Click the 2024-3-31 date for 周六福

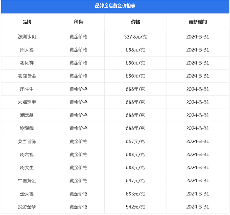coord(198,155)
